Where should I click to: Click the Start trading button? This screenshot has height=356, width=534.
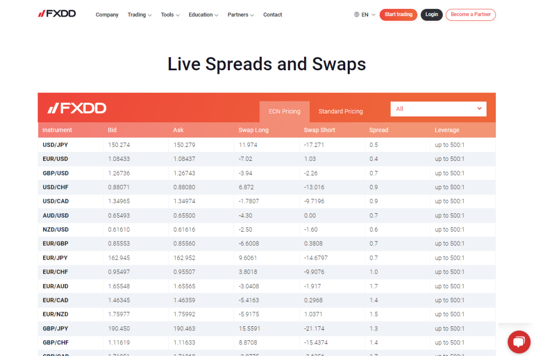tap(398, 15)
